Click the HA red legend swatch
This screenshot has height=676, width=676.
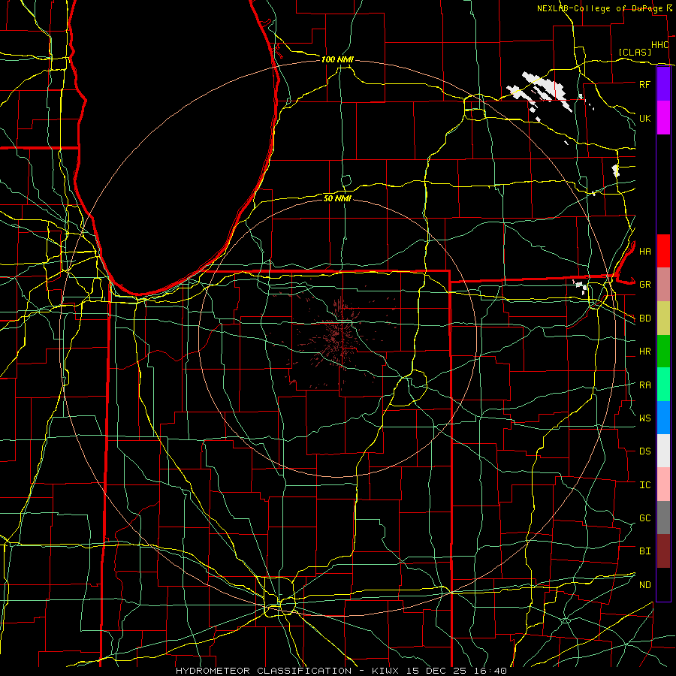tap(663, 251)
